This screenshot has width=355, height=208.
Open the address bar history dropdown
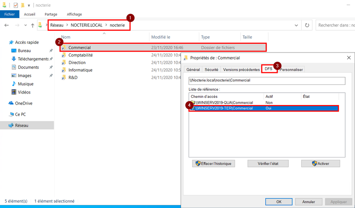[297, 25]
